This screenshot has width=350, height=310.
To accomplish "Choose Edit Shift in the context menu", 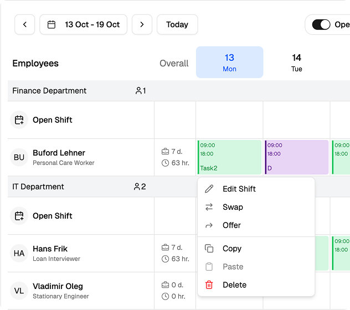I will click(239, 189).
